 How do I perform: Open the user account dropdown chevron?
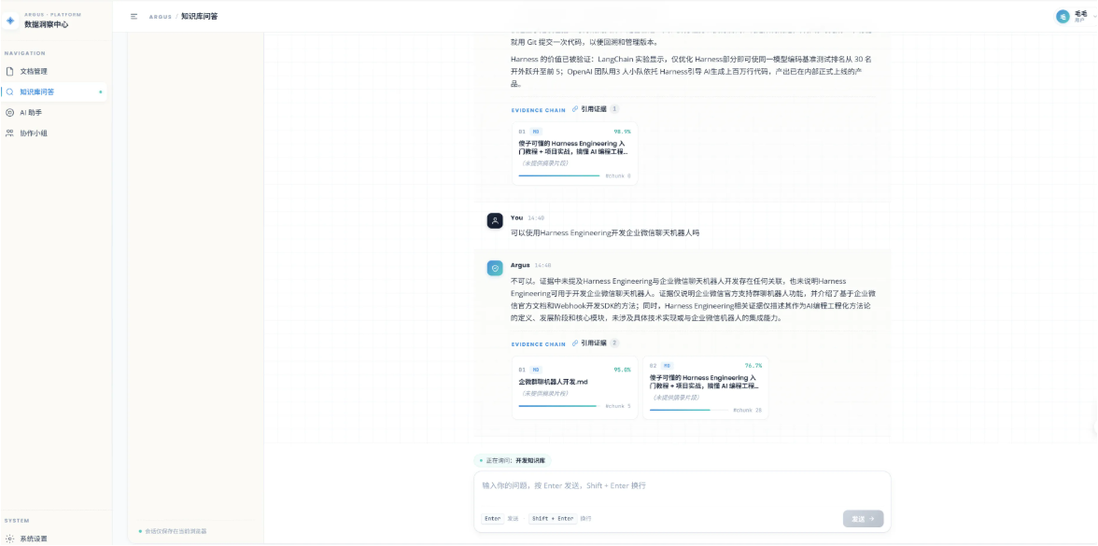1094,17
